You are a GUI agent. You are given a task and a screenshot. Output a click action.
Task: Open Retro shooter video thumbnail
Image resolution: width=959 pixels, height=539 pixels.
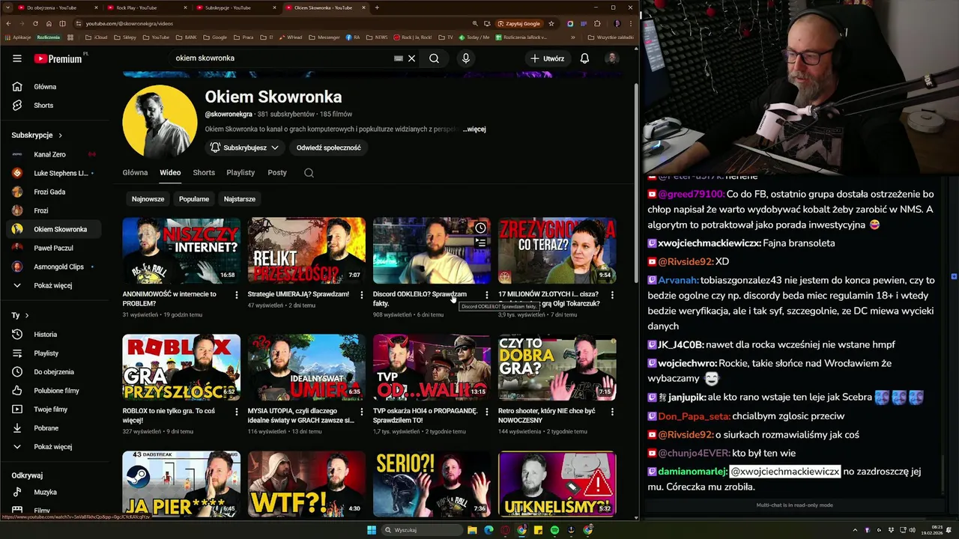tap(557, 367)
